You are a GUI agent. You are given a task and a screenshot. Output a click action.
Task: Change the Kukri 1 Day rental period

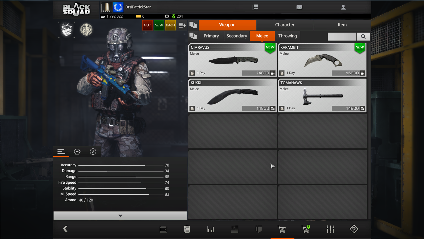tap(198, 109)
